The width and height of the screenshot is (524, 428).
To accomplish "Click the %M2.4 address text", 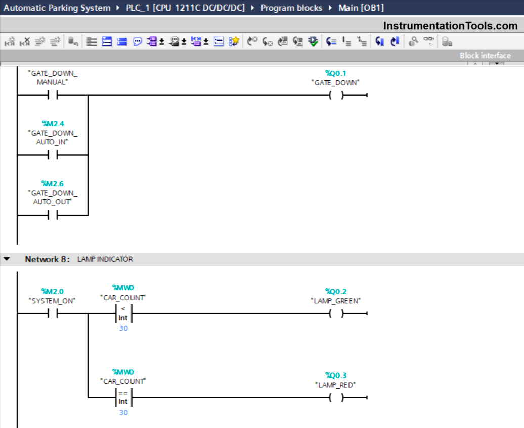I will 53,124.
